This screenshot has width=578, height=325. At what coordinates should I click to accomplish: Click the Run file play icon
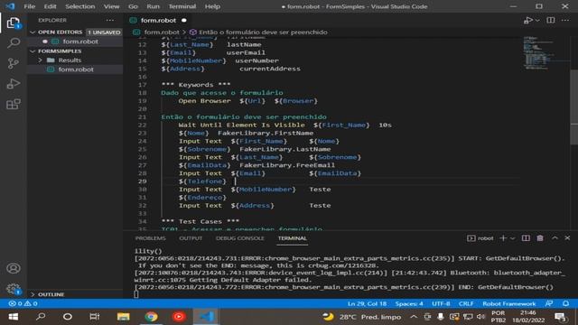(x=527, y=20)
